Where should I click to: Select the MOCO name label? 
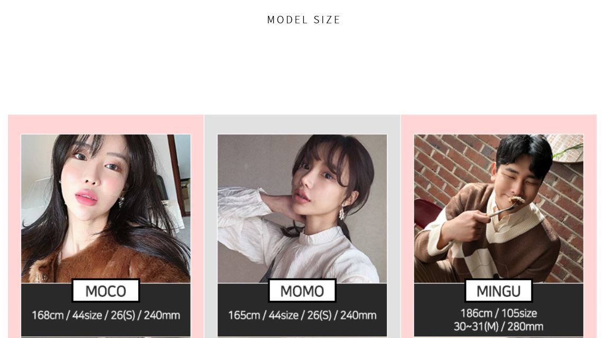tap(105, 291)
